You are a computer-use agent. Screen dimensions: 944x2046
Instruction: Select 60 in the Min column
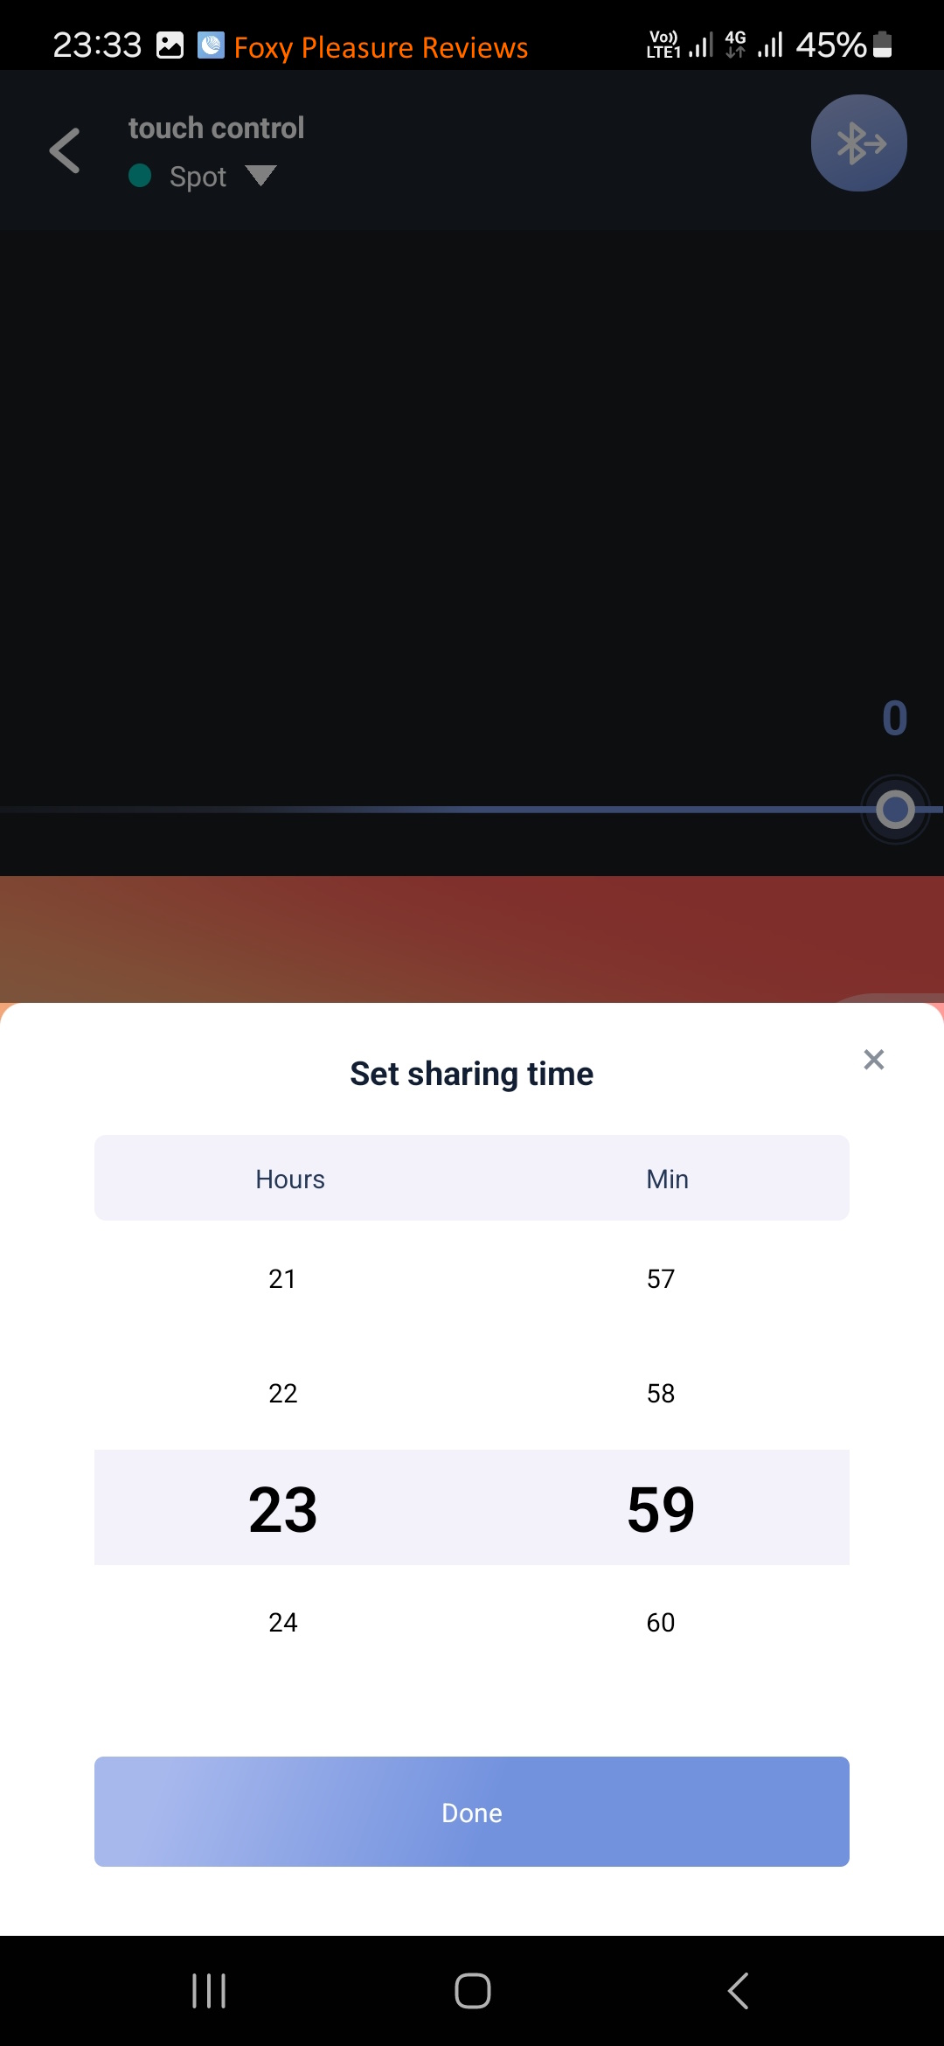(x=661, y=1623)
